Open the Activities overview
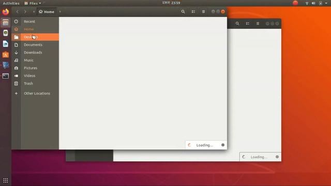Screen dimensions: 331x186 [x=11, y=3]
